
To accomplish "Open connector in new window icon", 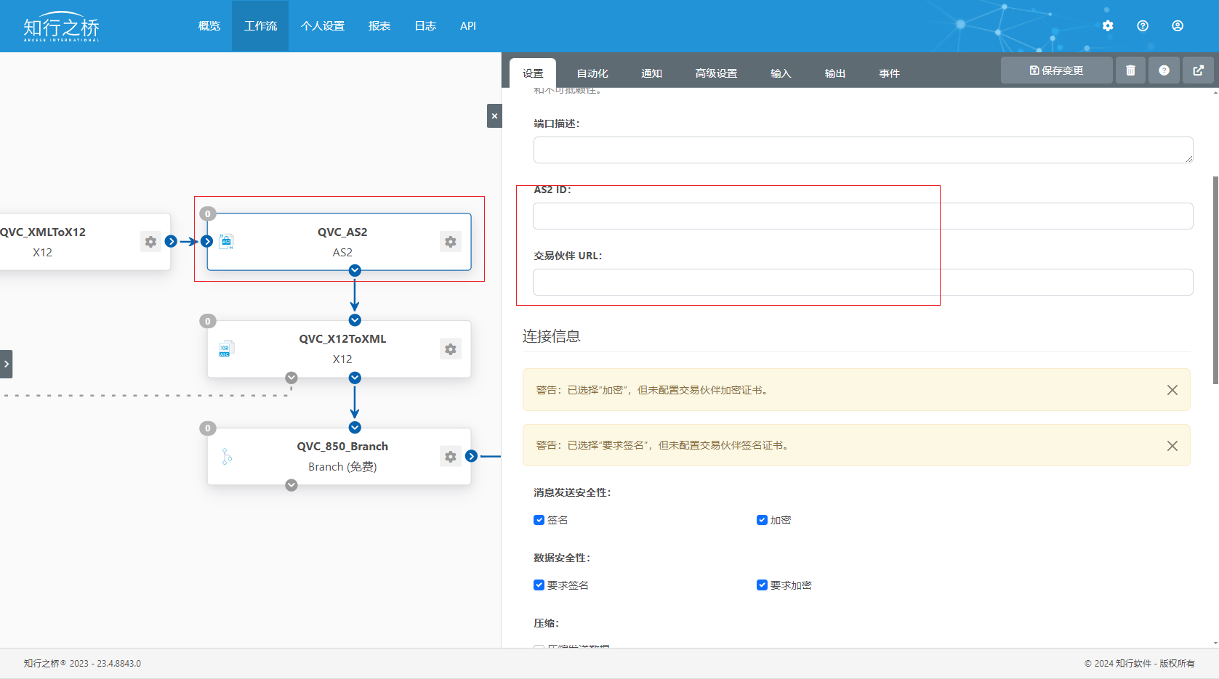I will 1198,70.
